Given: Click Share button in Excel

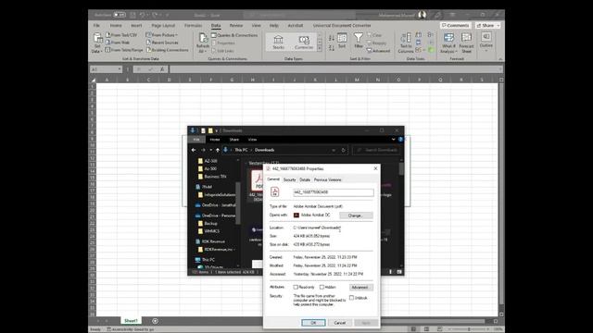Looking at the screenshot, I should [488, 25].
